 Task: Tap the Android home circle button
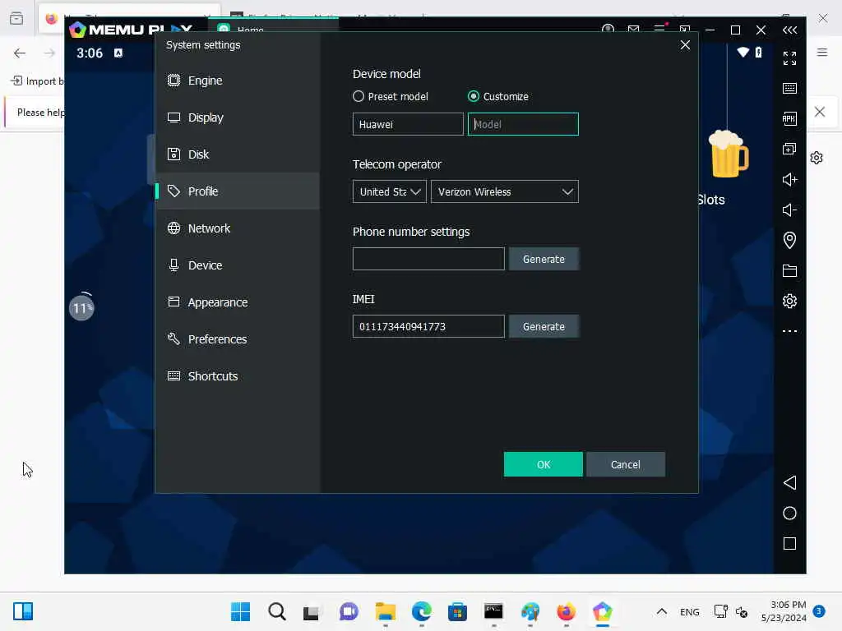789,514
